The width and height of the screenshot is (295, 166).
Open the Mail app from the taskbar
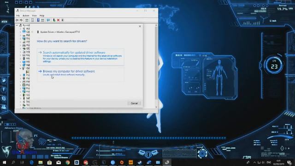click(x=59, y=162)
